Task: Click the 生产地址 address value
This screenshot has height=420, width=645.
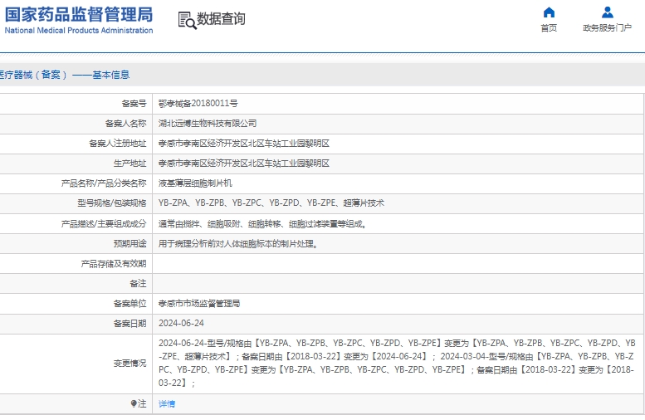Action: (x=244, y=164)
